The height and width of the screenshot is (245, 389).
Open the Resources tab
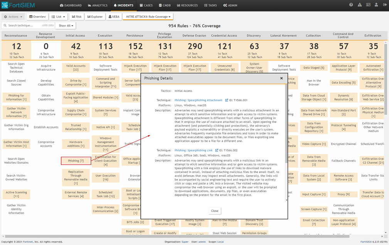(x=187, y=5)
